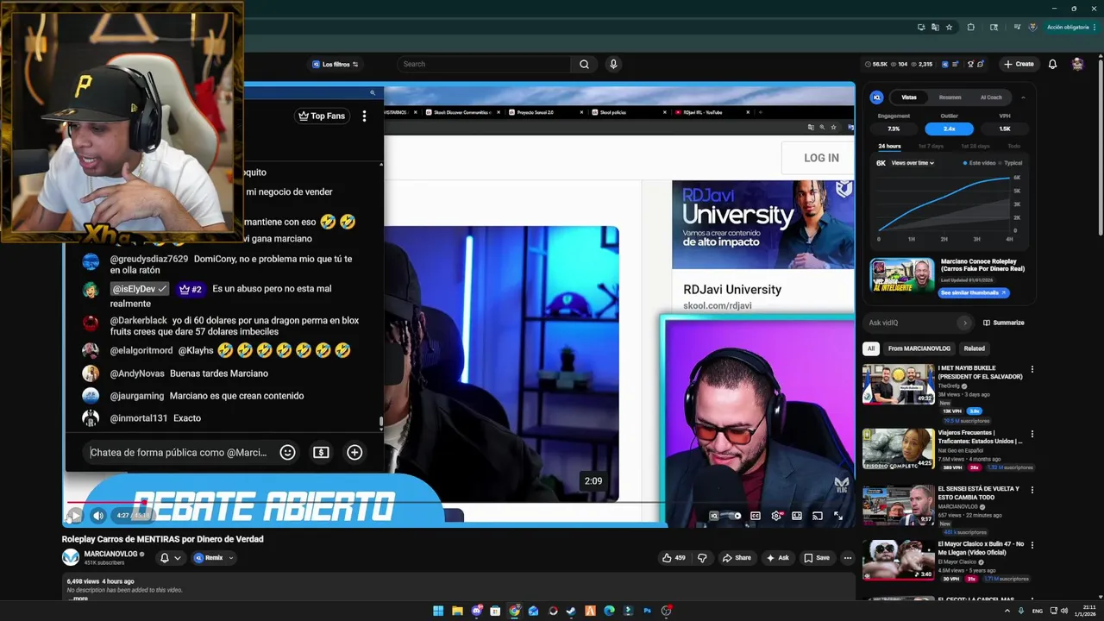Open the user avatar account menu
This screenshot has height=621, width=1104.
click(x=1077, y=64)
